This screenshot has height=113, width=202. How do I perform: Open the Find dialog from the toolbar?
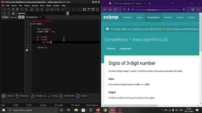[x=38, y=9]
